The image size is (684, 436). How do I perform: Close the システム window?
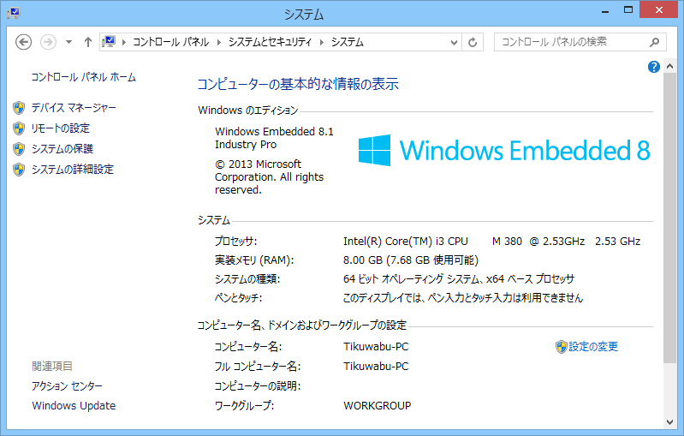tap(658, 9)
